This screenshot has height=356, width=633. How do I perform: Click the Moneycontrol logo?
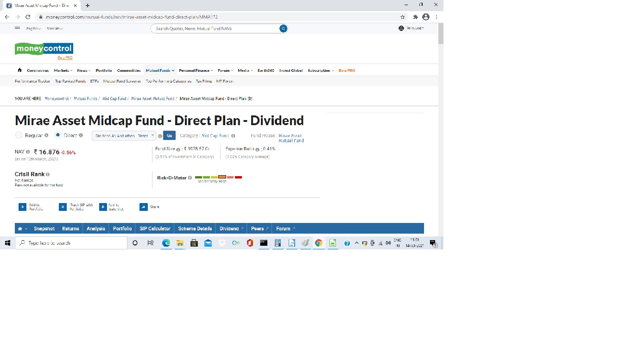(44, 49)
